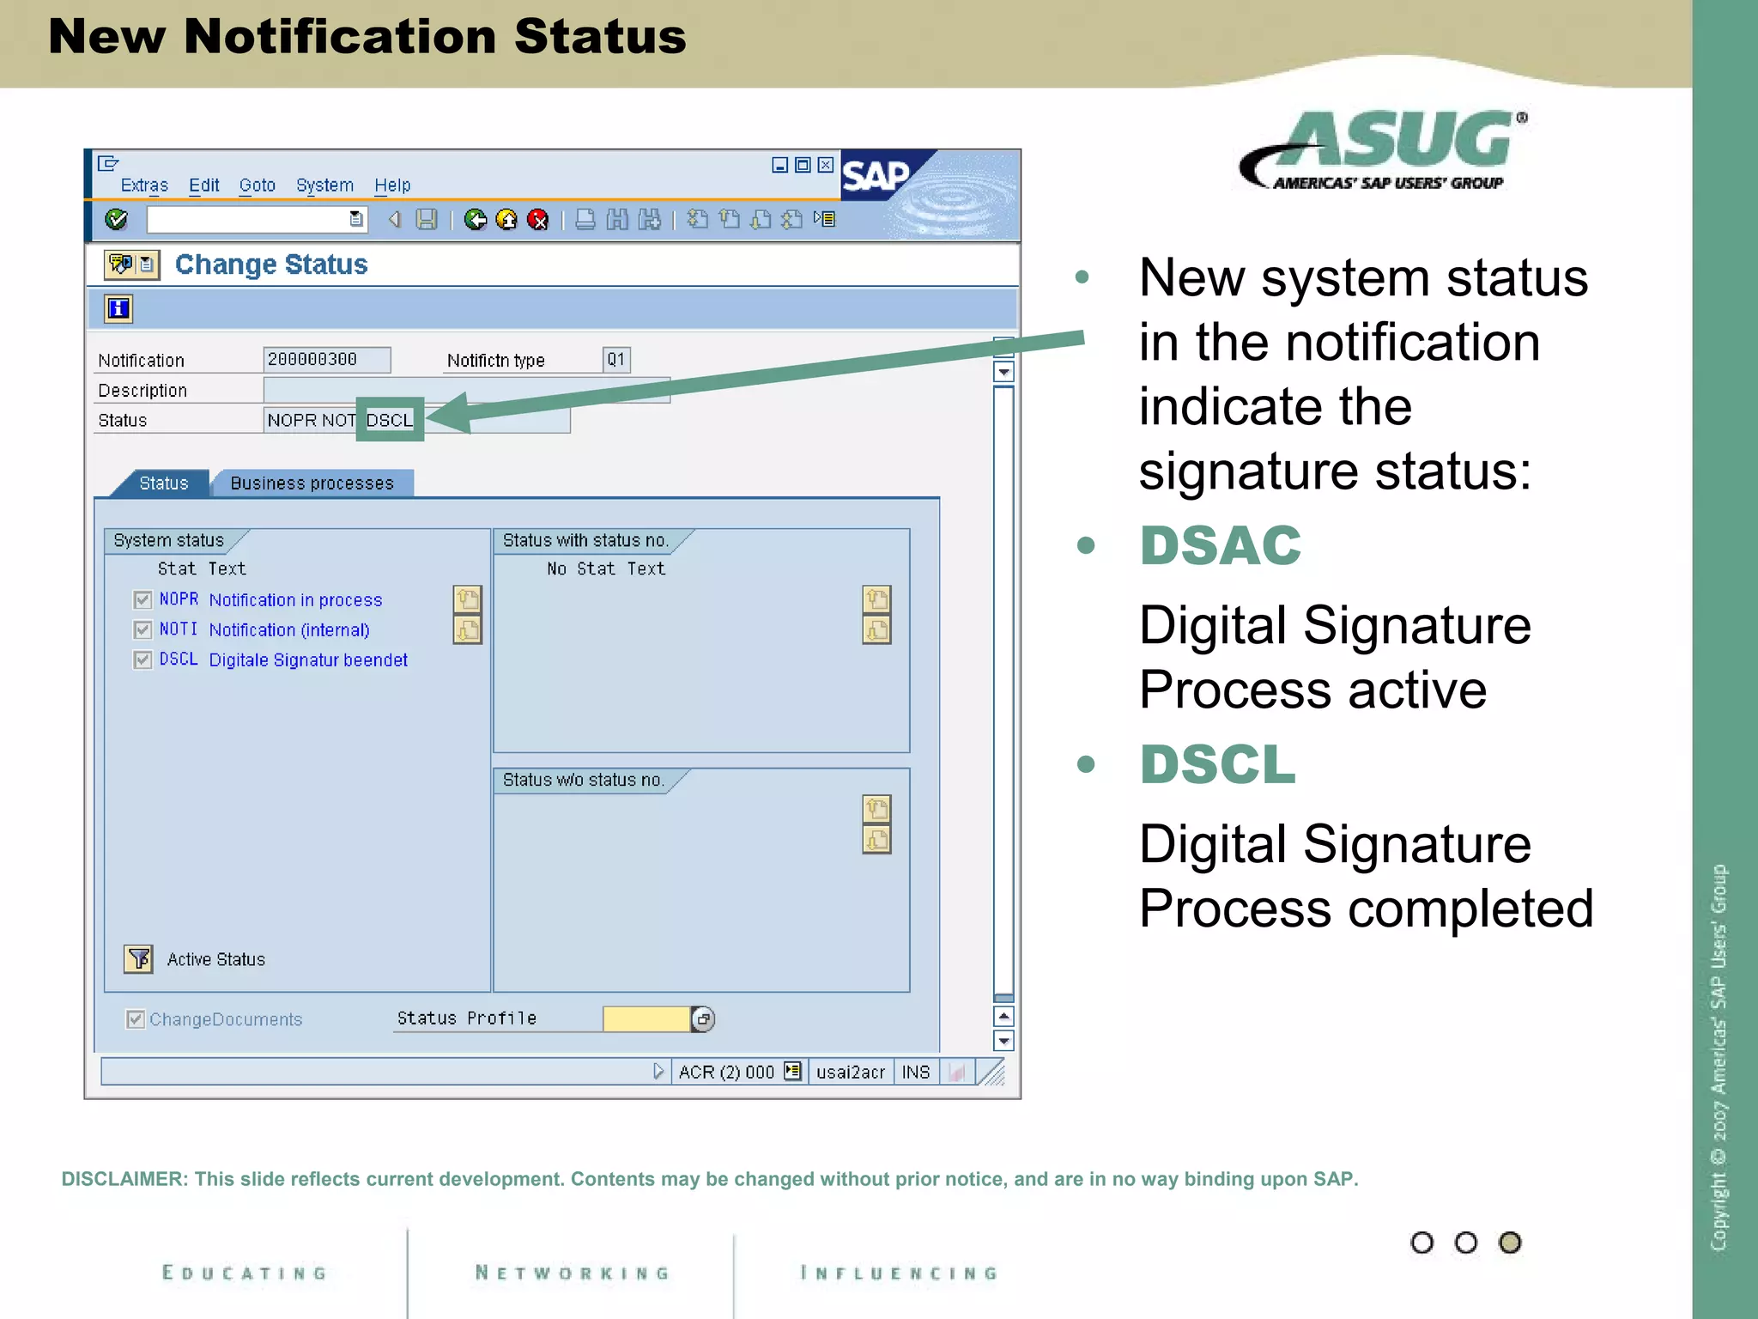
Task: Click the command field dropdown box
Action: (x=258, y=220)
